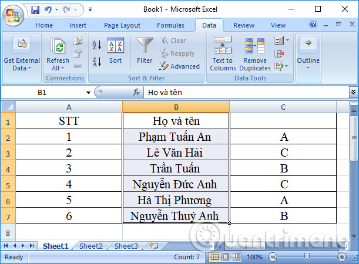The image size is (359, 264).
Task: Open the Name Box dropdown arrow
Action: pos(88,93)
